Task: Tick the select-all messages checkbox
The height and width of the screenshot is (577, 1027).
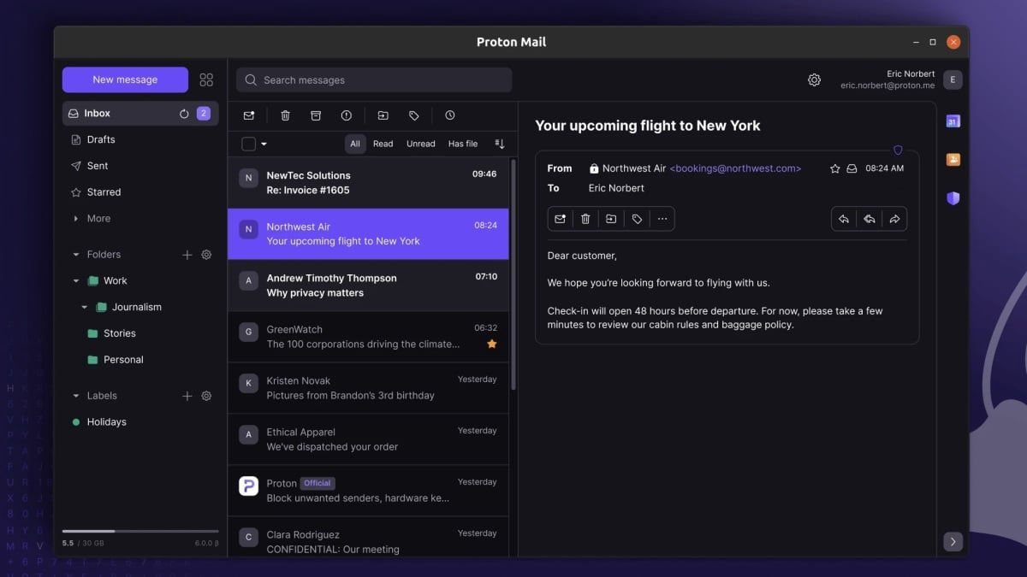Action: [x=249, y=144]
